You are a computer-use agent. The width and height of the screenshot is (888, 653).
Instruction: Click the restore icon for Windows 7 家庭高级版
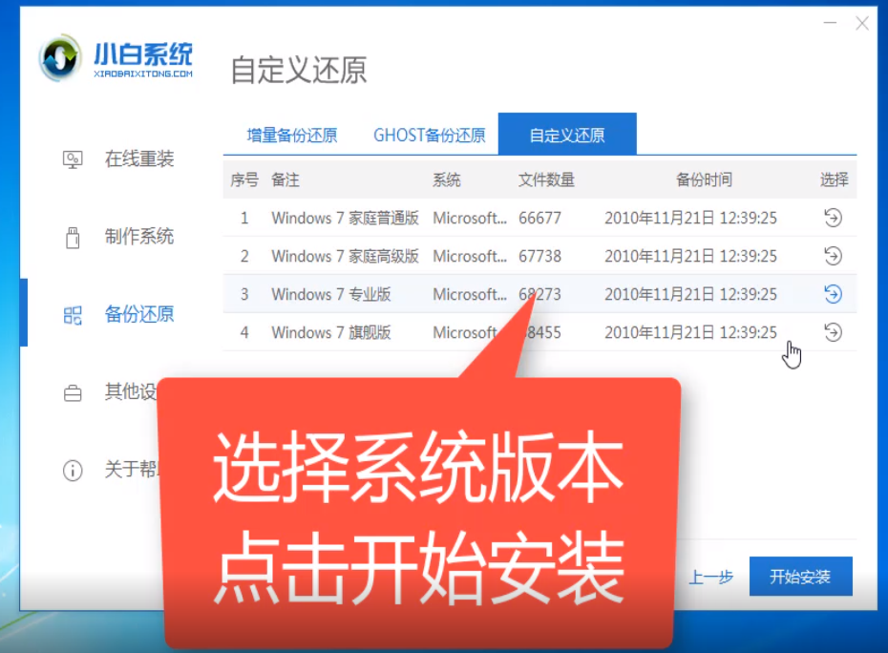(x=834, y=256)
